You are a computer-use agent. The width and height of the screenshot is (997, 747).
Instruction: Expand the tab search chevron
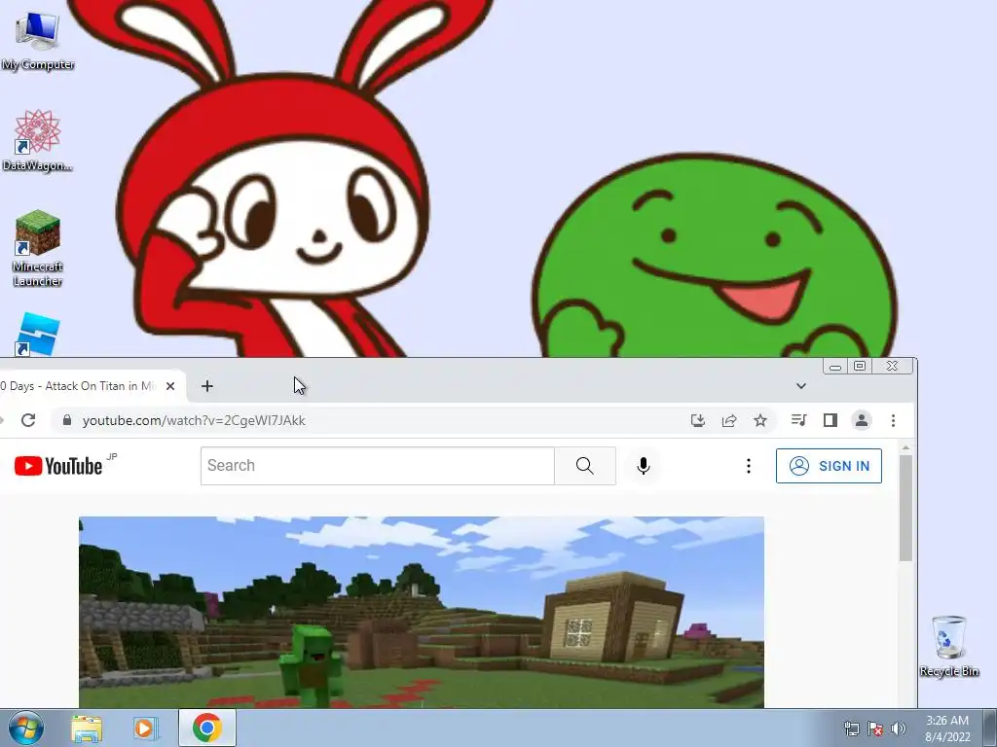tap(801, 386)
